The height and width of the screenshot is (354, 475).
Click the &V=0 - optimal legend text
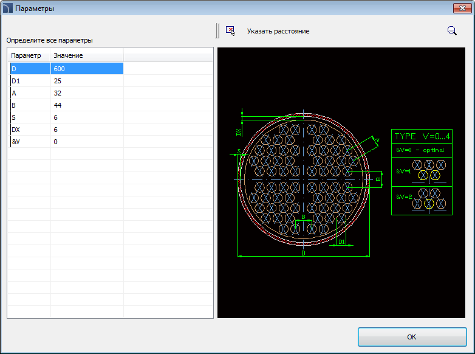pyautogui.click(x=420, y=150)
